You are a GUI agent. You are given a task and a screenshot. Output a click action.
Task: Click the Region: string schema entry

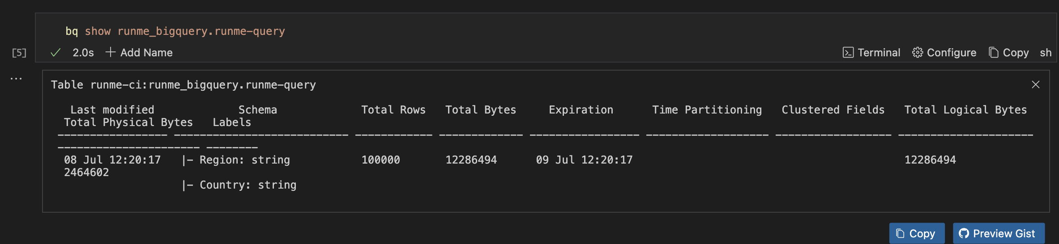pyautogui.click(x=244, y=160)
